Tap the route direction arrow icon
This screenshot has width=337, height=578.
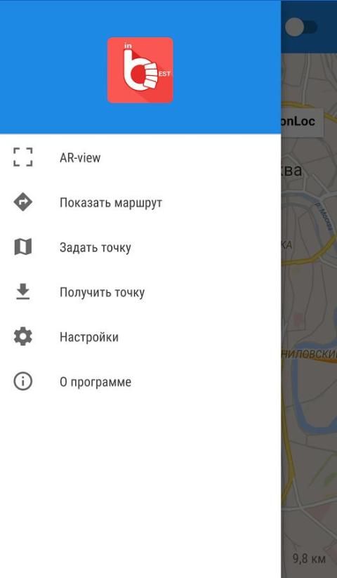pyautogui.click(x=23, y=202)
